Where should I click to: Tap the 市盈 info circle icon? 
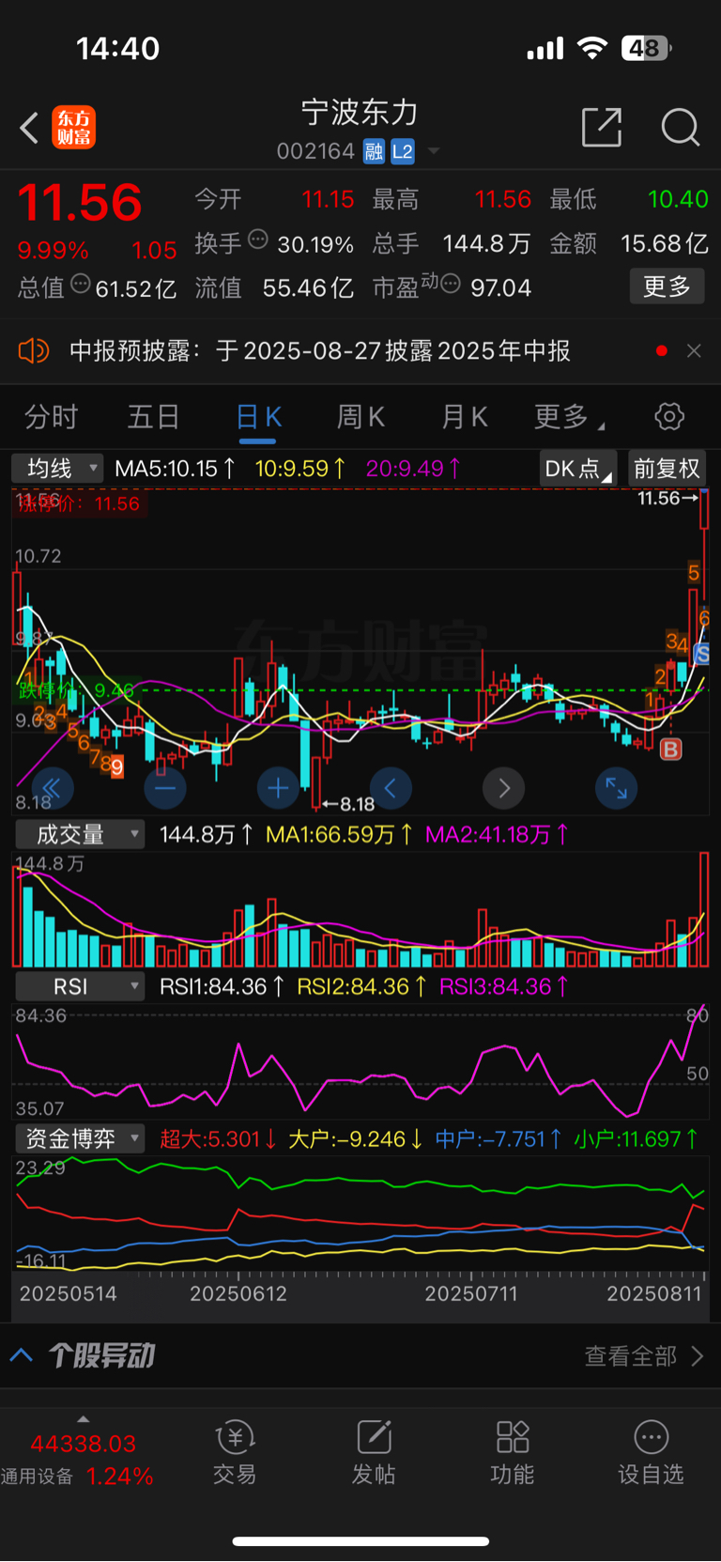pos(451,284)
